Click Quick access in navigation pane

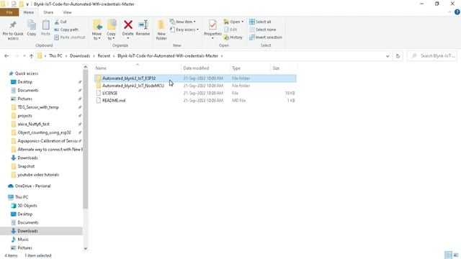[x=27, y=73]
